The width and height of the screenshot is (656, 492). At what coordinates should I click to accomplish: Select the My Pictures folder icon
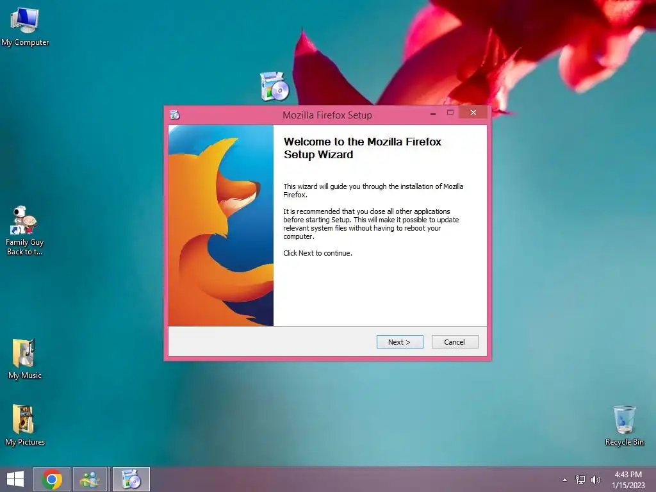[25, 425]
